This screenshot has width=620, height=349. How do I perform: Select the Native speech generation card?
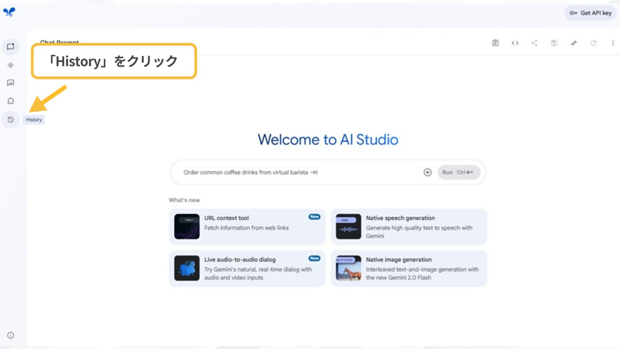408,226
